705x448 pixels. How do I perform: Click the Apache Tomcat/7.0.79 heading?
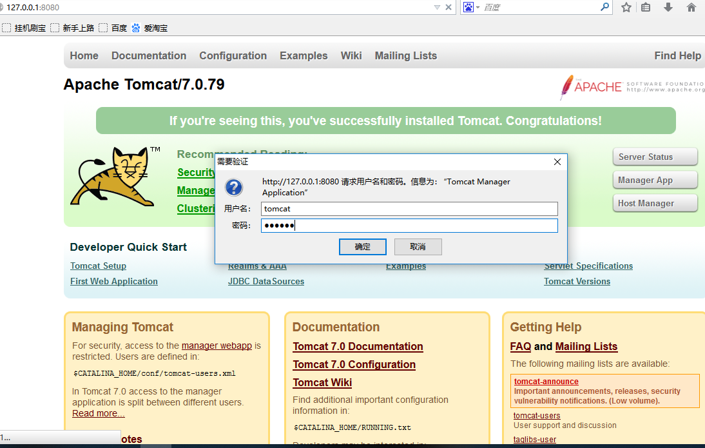[x=144, y=84]
